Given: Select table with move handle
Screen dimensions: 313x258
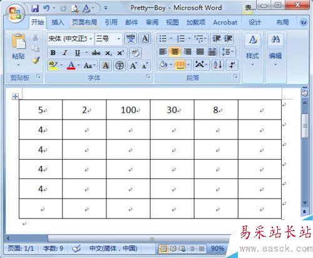Looking at the screenshot, I should [15, 96].
